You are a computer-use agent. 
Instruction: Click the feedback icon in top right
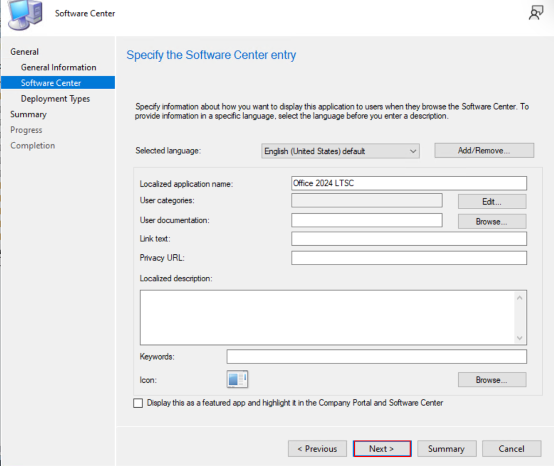tap(535, 13)
